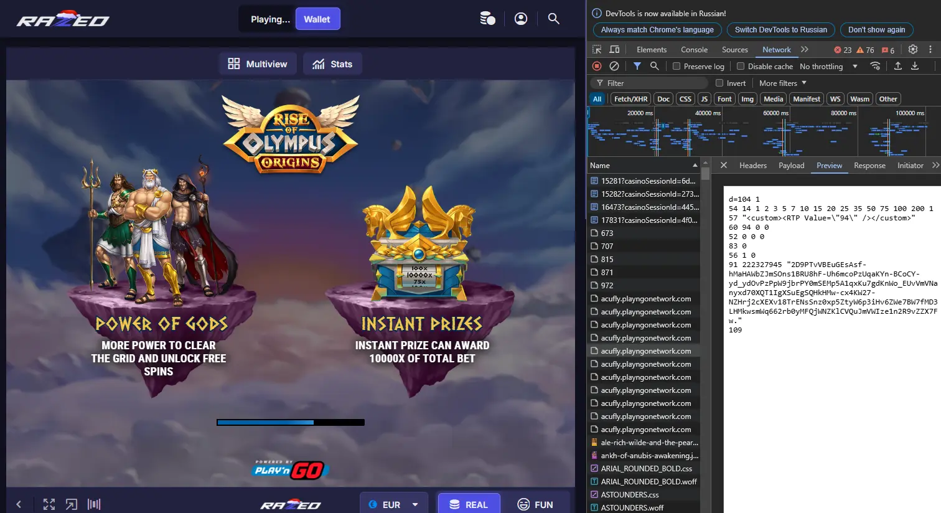The height and width of the screenshot is (513, 941).
Task: Sort requests by the Name column
Action: pos(644,165)
